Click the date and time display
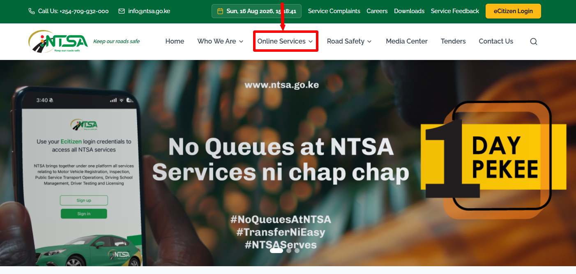Screen dimensions: 576x274 coord(256,11)
